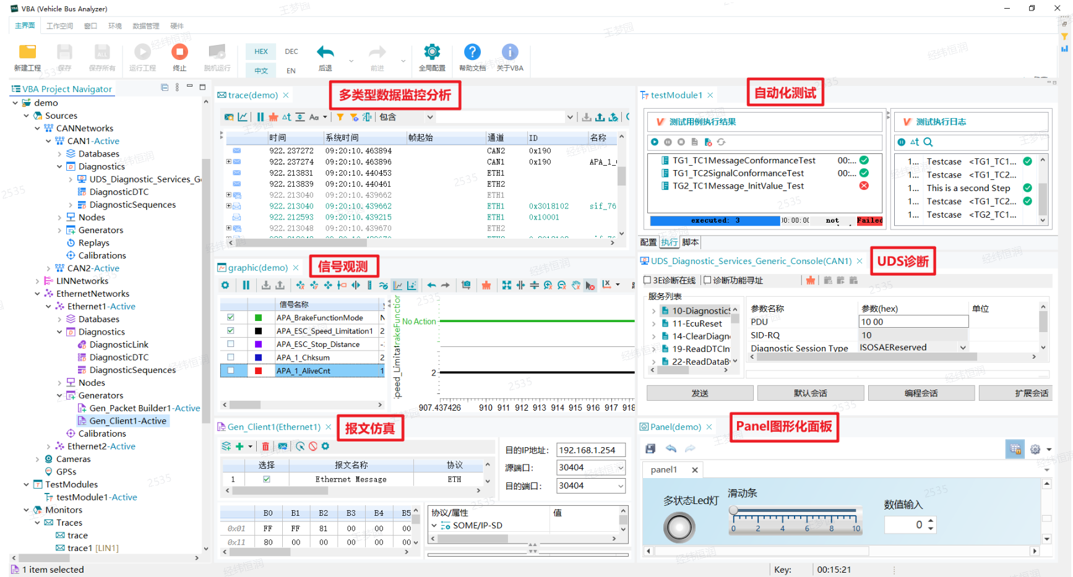Click the red APA_1_AliveCnt color swatch
The image size is (1073, 577).
tap(259, 371)
